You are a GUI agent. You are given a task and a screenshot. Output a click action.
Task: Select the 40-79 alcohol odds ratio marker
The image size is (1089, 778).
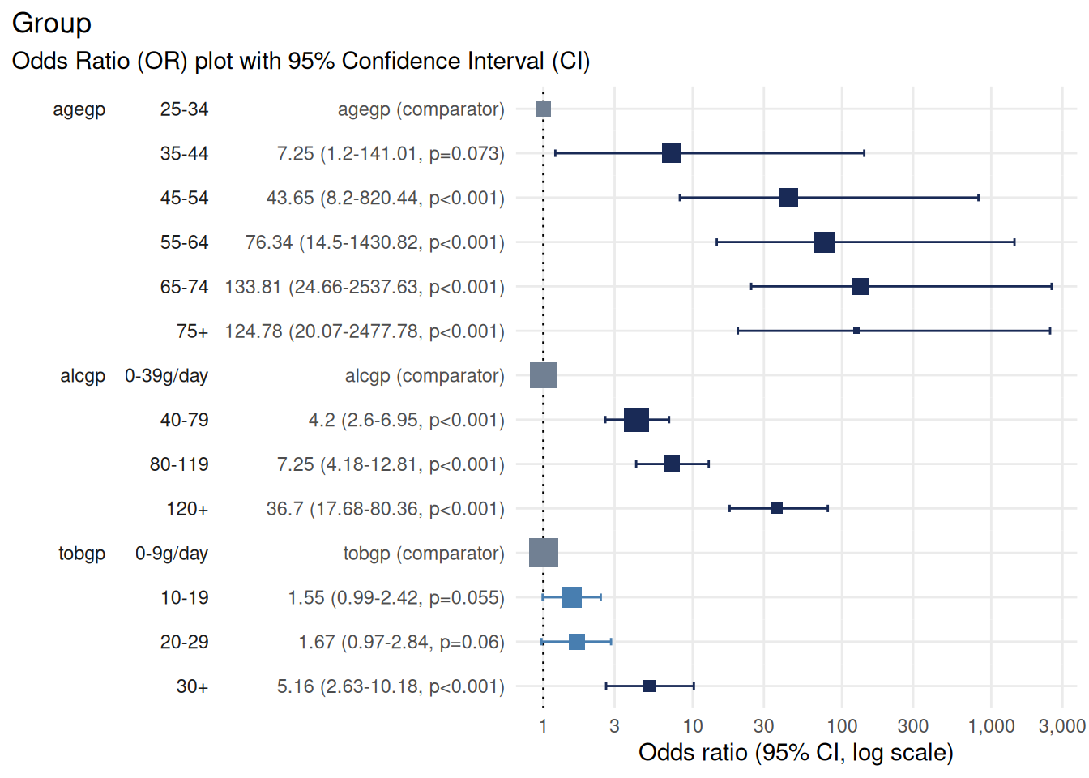pos(636,420)
